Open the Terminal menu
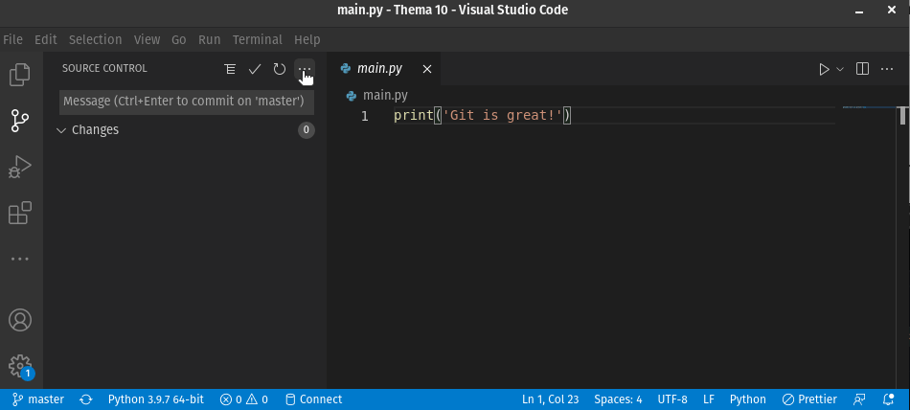Viewport: 910px width, 410px height. pos(257,40)
